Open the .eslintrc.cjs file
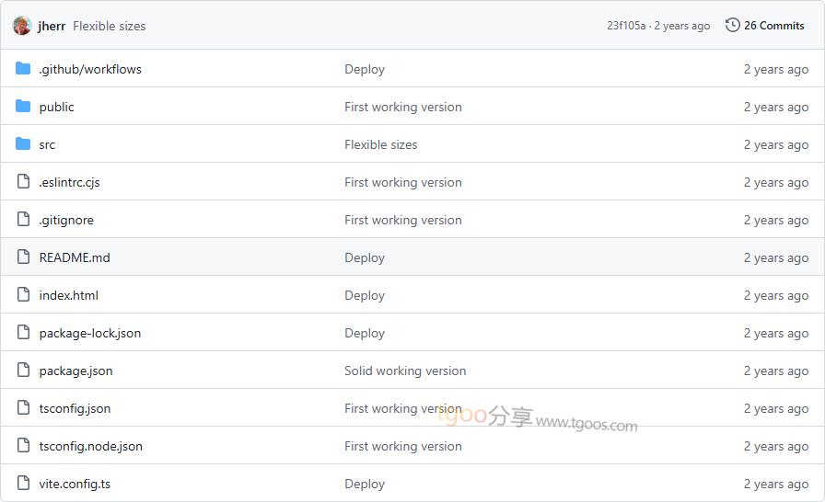The height and width of the screenshot is (502, 825). point(69,182)
